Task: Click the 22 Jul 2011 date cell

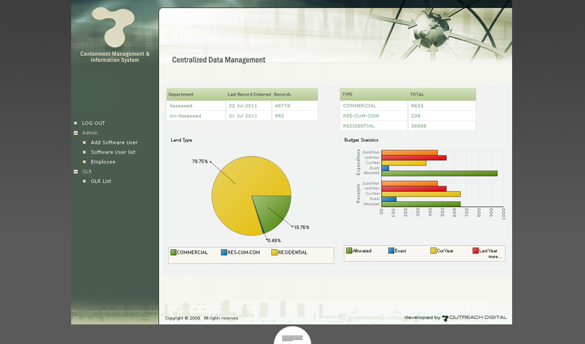Action: coord(243,106)
